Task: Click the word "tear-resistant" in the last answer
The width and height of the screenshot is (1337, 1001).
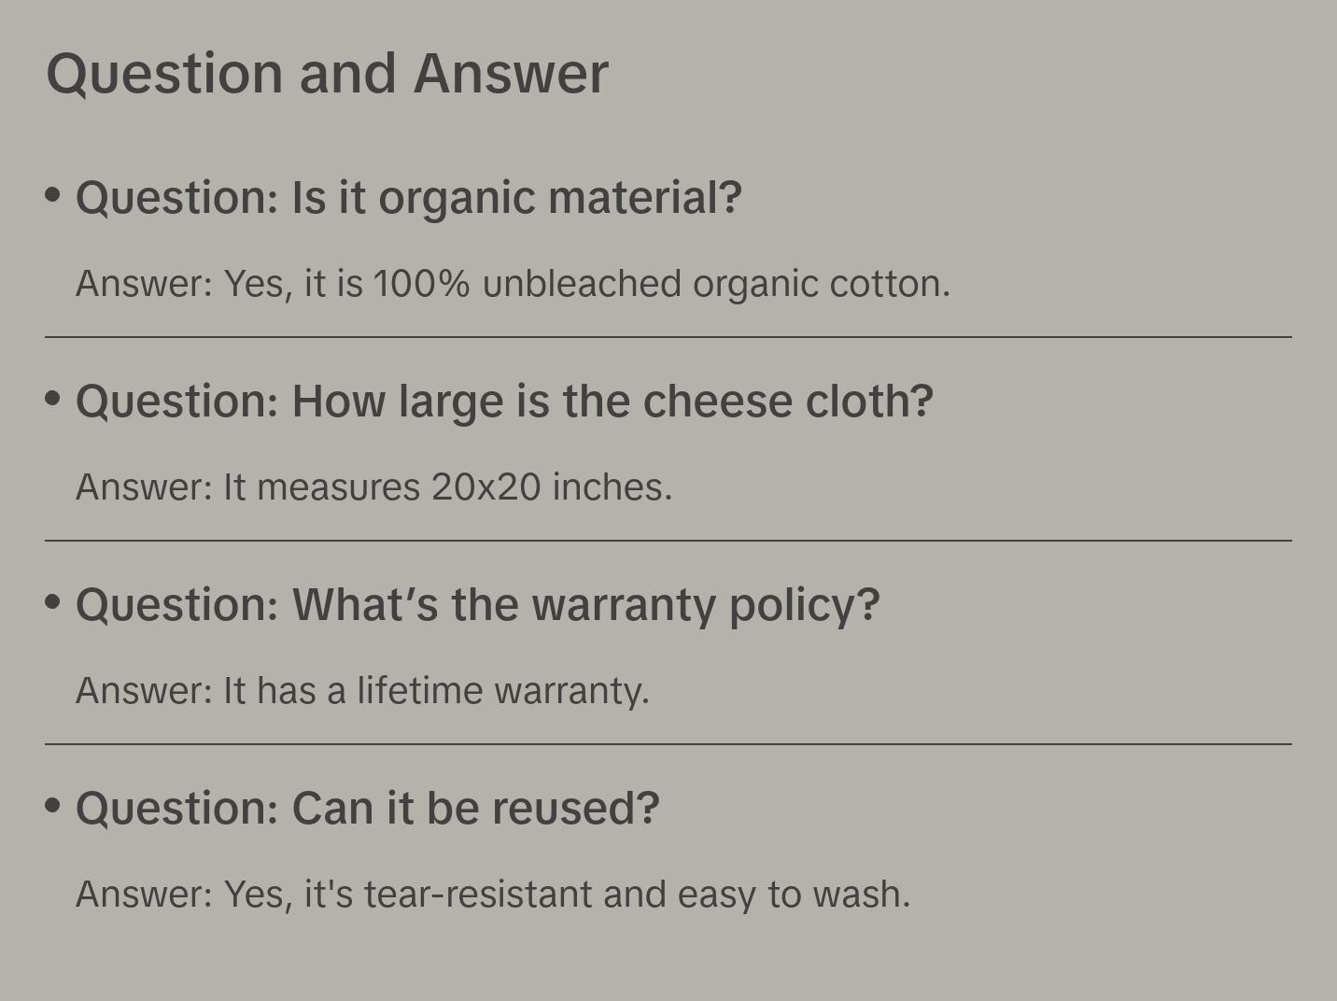Action: coord(478,895)
